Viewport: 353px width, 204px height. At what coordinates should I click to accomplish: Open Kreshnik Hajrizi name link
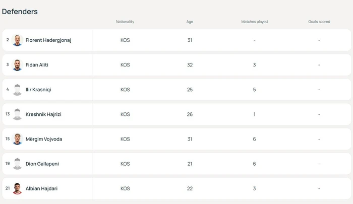[x=43, y=114]
